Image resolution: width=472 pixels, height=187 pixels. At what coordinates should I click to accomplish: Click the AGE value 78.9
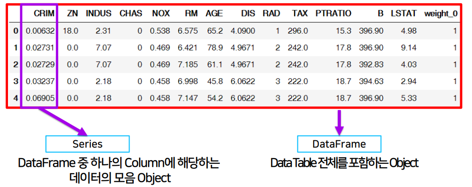(x=215, y=48)
